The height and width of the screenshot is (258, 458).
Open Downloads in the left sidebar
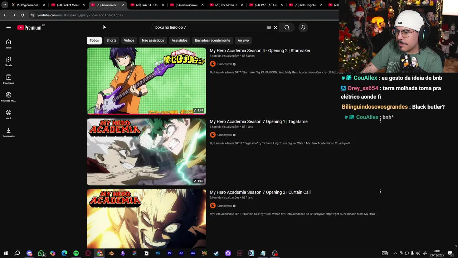[9, 132]
